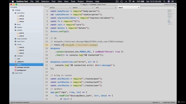Open the Window menu
This screenshot has width=186, height=104.
89,1
